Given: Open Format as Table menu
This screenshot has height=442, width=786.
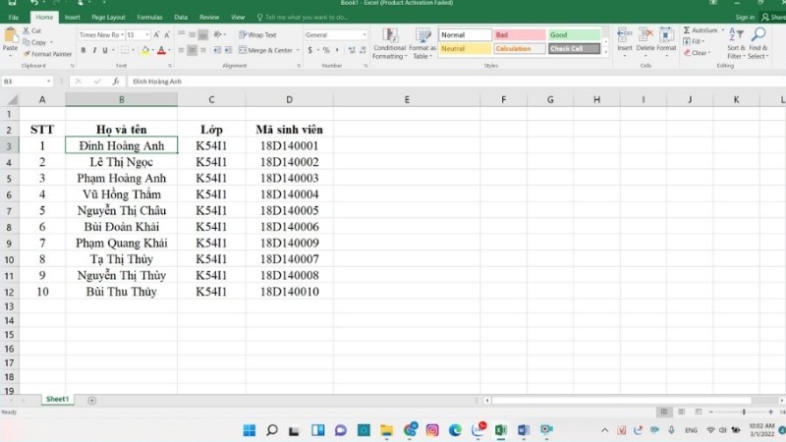Looking at the screenshot, I should tap(422, 43).
